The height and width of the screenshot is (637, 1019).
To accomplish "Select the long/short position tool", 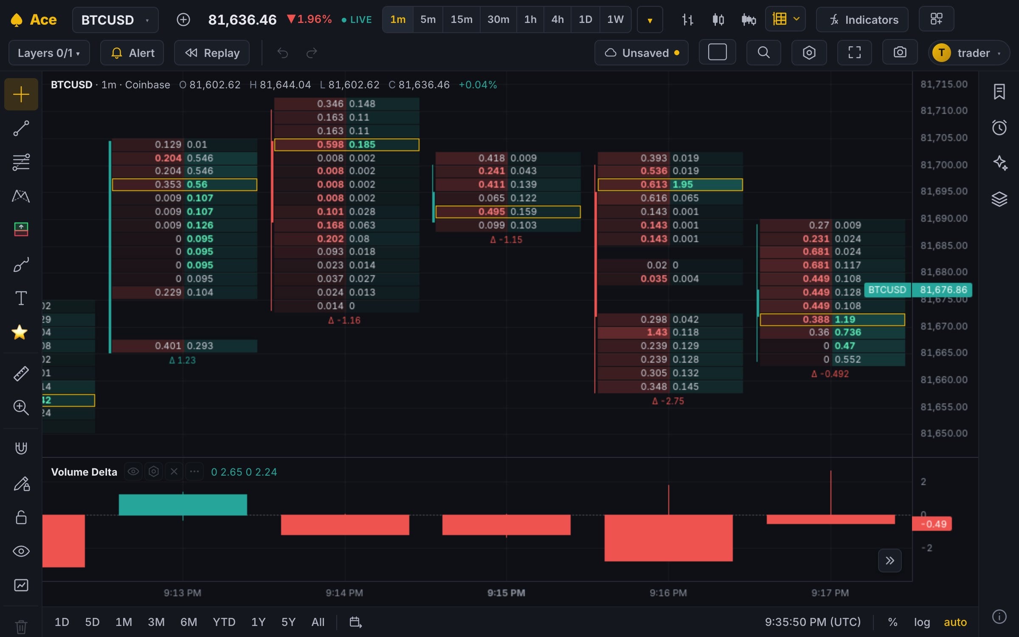I will click(21, 230).
